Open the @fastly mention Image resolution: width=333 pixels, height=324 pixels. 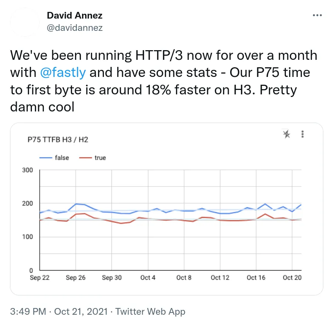[63, 72]
